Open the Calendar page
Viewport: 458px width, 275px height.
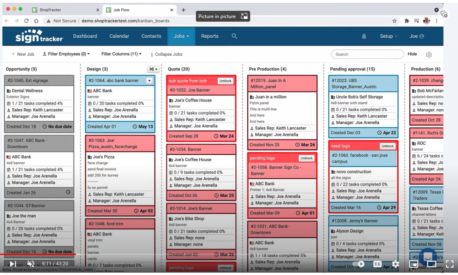click(119, 36)
